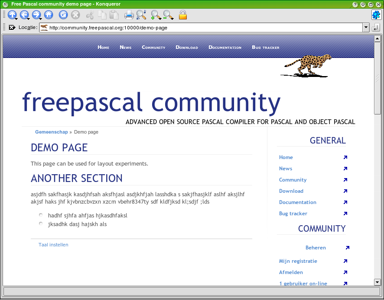Open the location URL history dropdown
The image size is (384, 300).
tap(366, 28)
